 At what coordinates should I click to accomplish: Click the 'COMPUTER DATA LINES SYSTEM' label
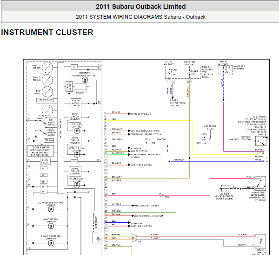tap(141, 225)
